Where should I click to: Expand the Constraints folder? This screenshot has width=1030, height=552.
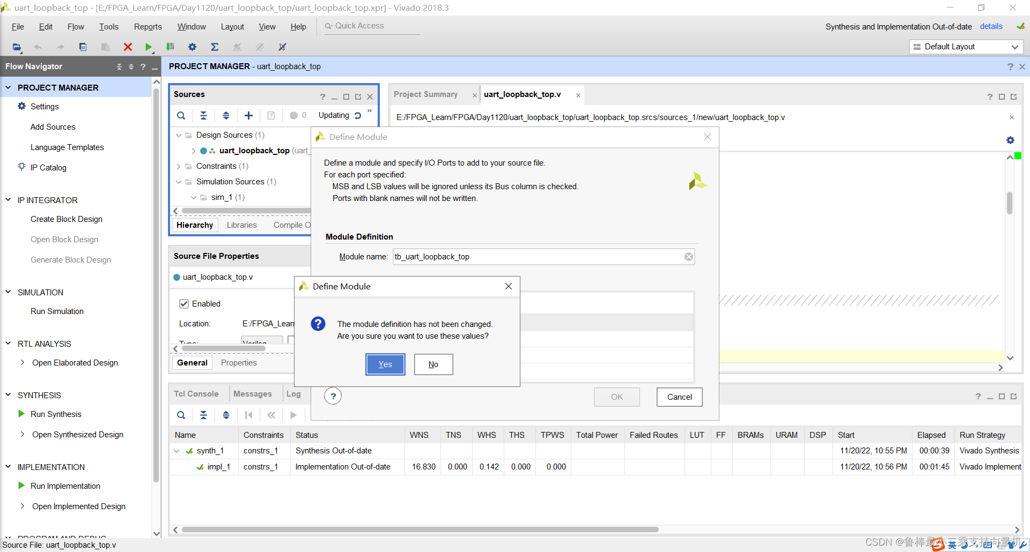(179, 166)
